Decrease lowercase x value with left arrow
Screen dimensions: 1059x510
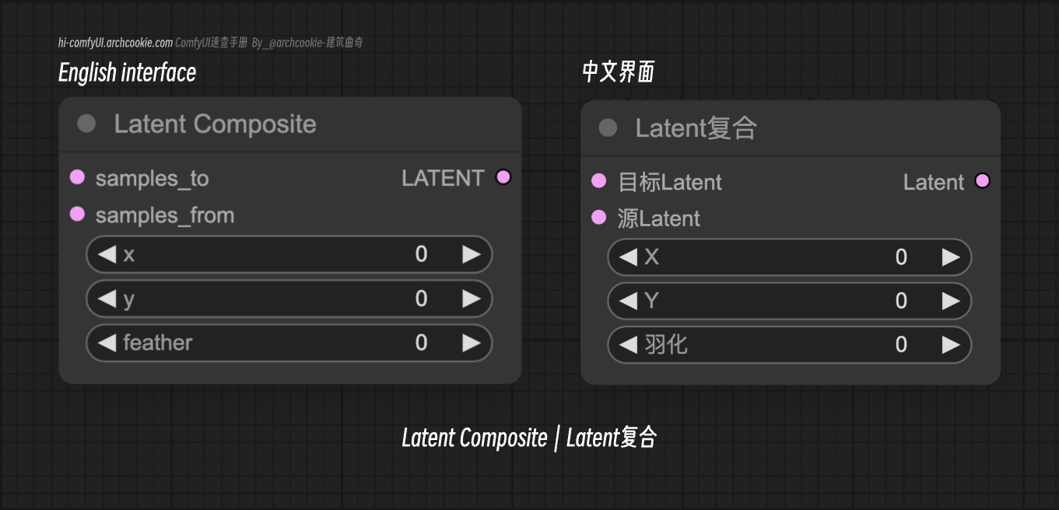click(107, 254)
